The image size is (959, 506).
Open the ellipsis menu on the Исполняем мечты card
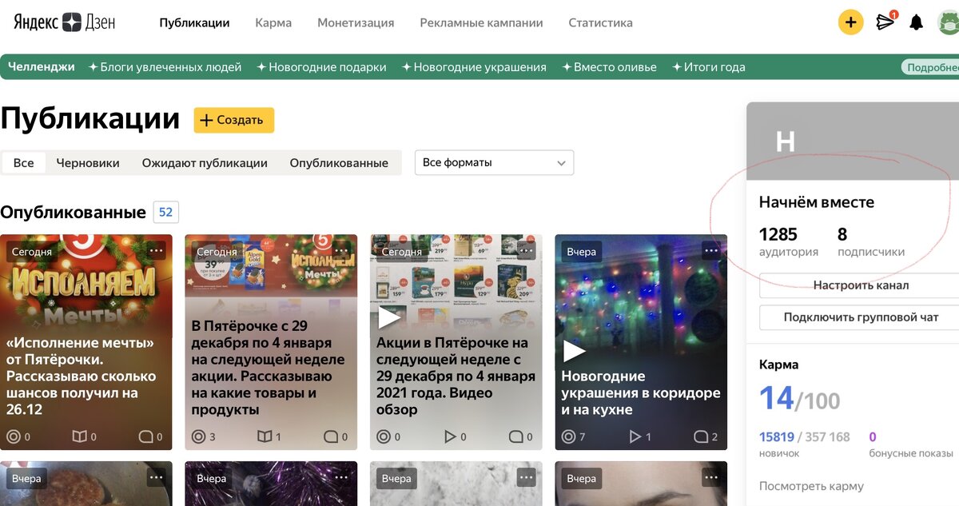coord(157,250)
